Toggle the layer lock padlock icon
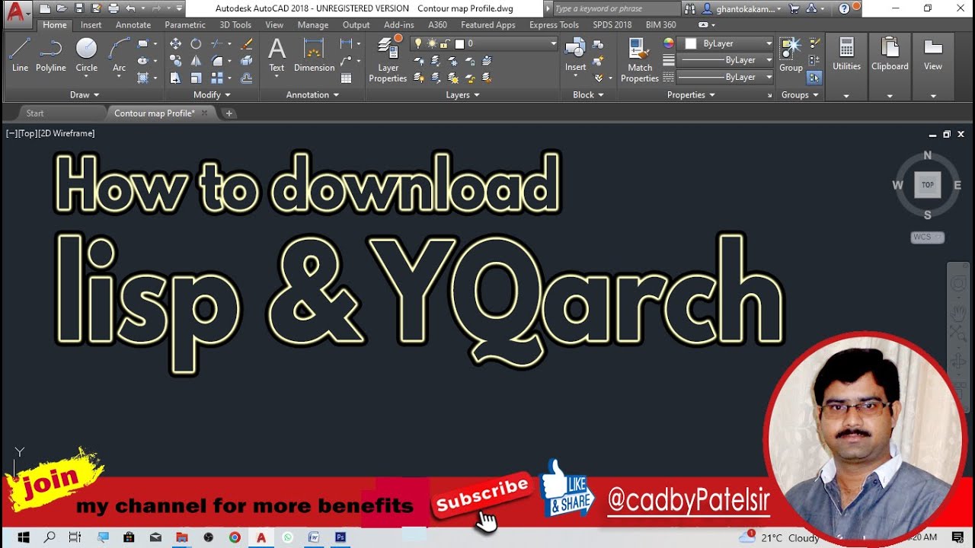This screenshot has height=548, width=975. [x=443, y=43]
